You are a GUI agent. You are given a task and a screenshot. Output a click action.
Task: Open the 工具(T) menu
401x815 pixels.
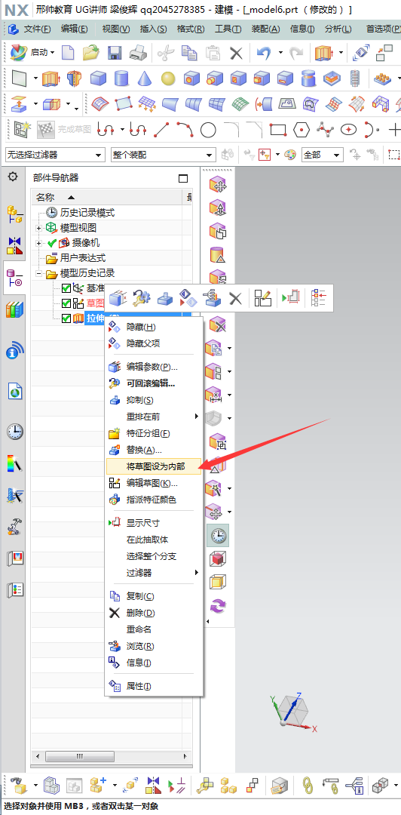(x=228, y=29)
